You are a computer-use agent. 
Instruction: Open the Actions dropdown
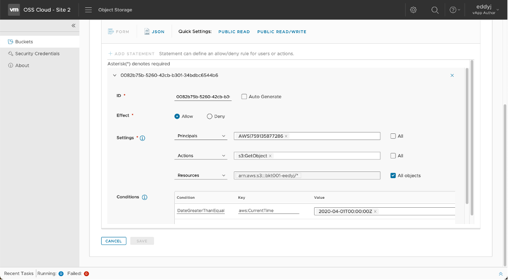point(201,156)
